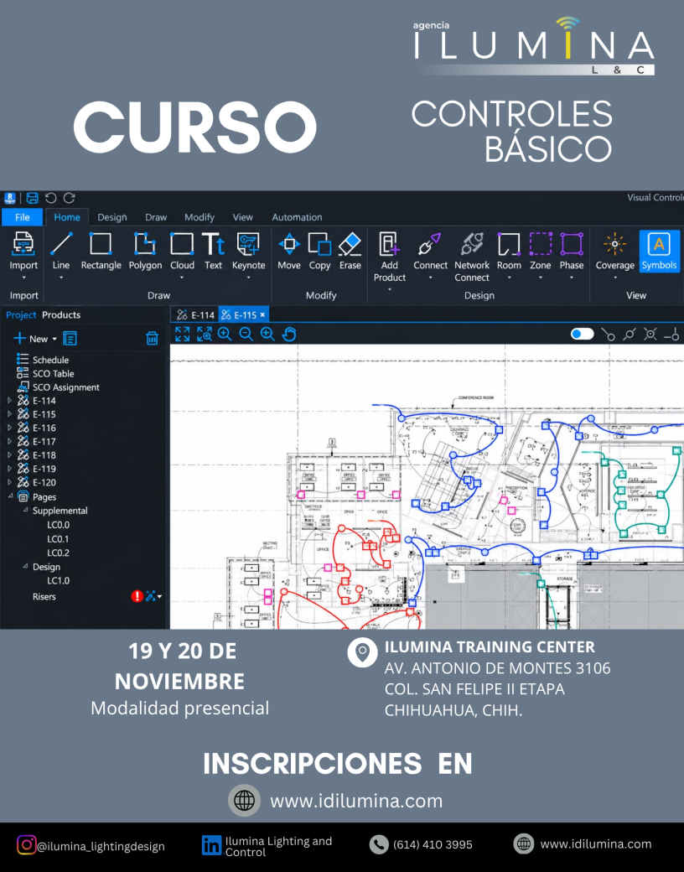Switch to the Design ribbon tab
Screen dimensions: 684x872
click(x=112, y=217)
